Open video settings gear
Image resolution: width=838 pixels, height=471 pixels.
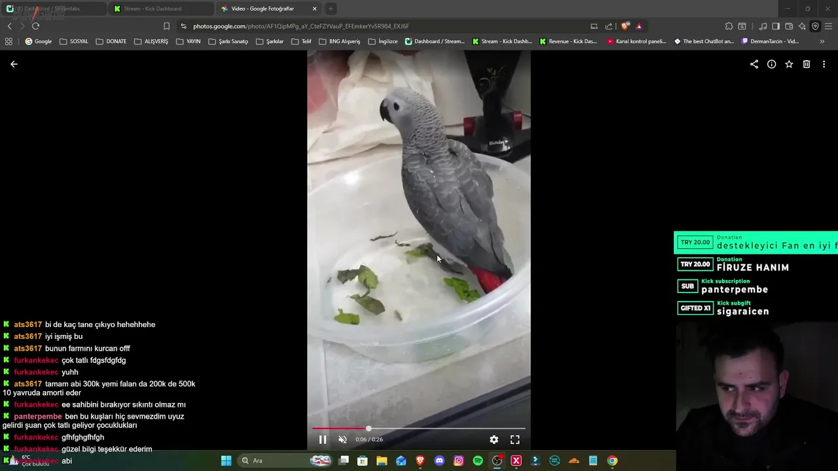coord(494,440)
